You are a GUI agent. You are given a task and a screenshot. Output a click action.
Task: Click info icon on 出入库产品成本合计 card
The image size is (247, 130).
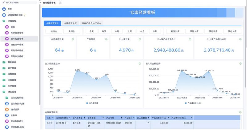pos(190,39)
